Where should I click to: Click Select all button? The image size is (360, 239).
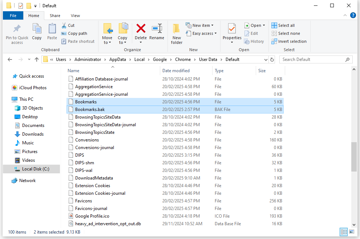[283, 25]
